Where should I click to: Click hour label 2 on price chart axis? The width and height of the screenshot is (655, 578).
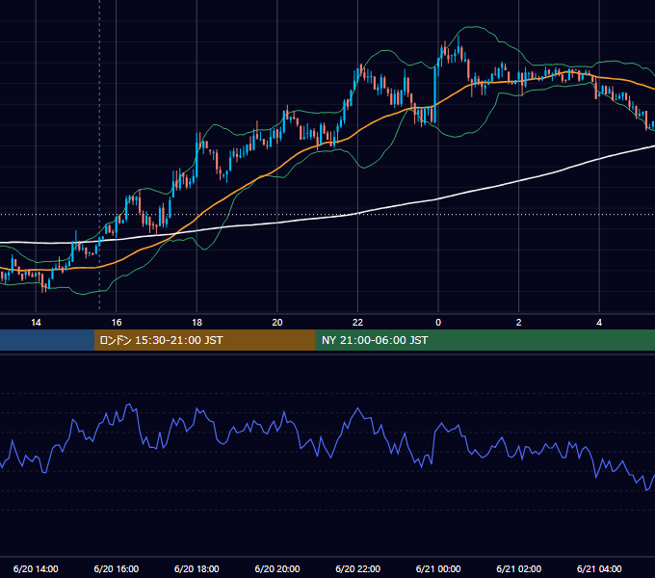519,323
